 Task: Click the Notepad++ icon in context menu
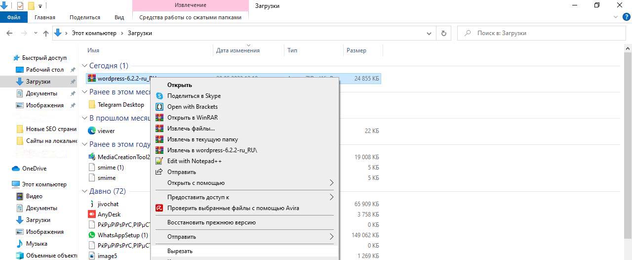coord(159,161)
